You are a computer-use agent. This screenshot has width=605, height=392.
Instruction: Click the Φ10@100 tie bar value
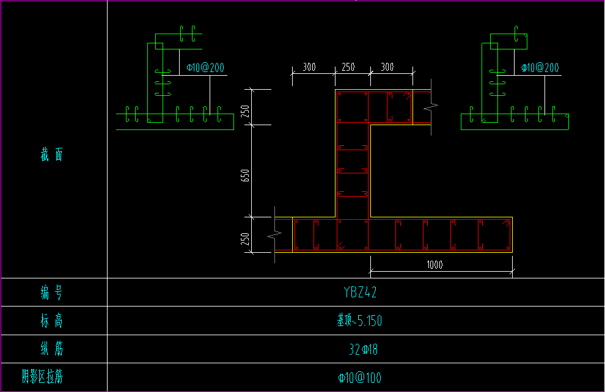359,378
